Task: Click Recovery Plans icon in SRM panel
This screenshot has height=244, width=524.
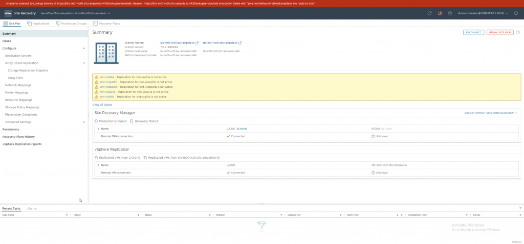Action: [x=132, y=121]
